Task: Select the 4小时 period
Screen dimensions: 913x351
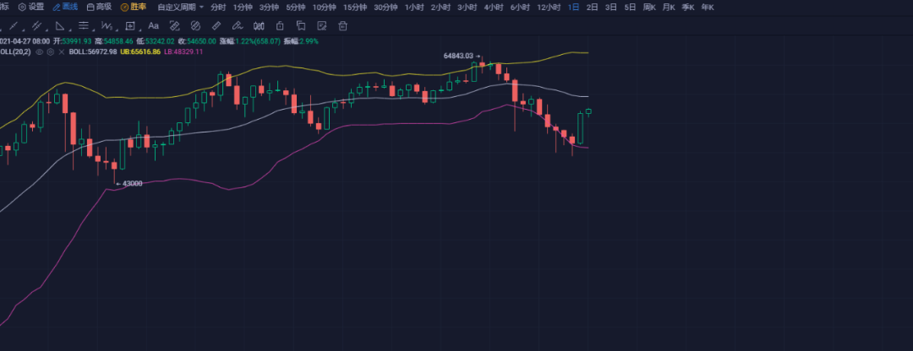Action: tap(494, 7)
